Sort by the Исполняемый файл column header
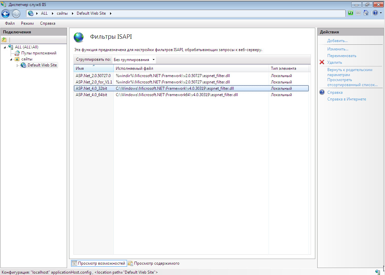Image resolution: width=385 pixels, height=275 pixels. [191, 68]
